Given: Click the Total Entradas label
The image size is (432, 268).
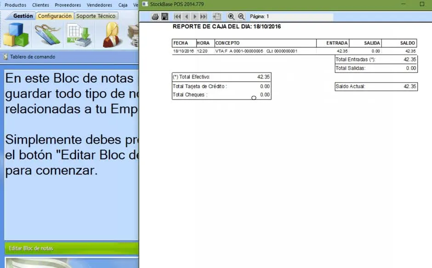Looking at the screenshot, I should [x=355, y=60].
